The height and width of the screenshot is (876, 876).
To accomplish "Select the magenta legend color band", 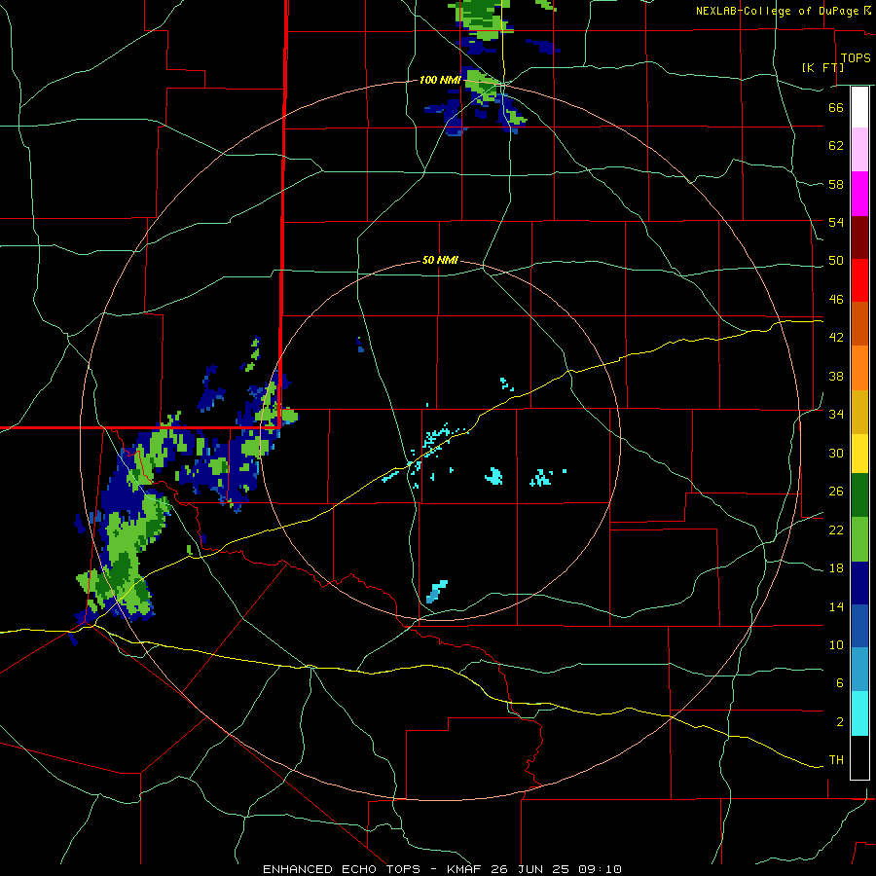I will click(859, 194).
